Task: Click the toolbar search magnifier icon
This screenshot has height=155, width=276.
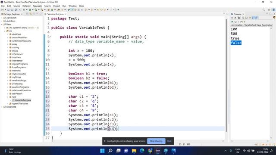Action: (263, 10)
